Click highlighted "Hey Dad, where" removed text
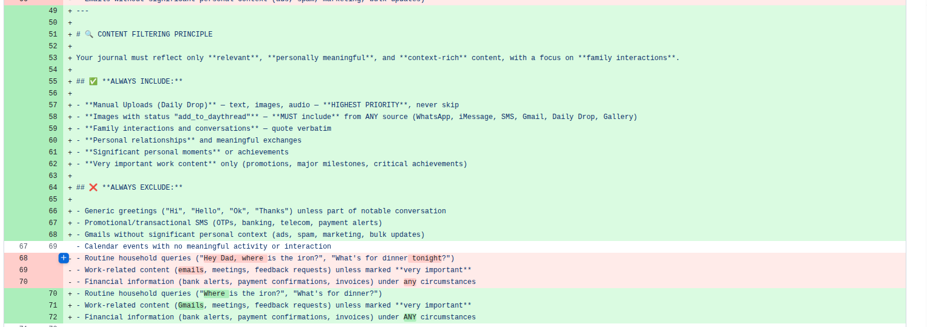 pyautogui.click(x=233, y=258)
